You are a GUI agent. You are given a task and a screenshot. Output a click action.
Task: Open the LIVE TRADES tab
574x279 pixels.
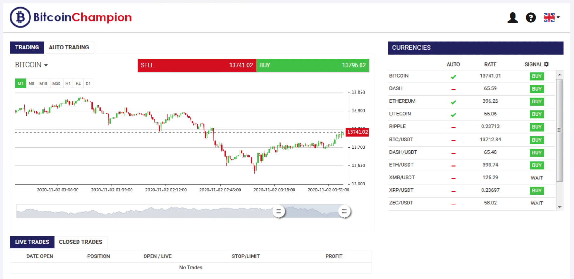coord(32,242)
